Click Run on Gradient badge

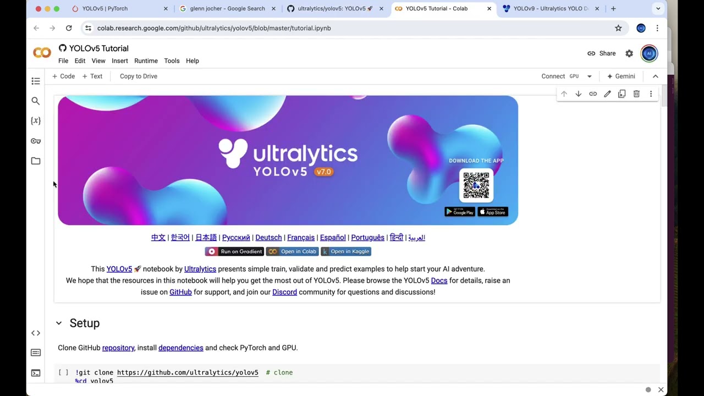(x=234, y=251)
